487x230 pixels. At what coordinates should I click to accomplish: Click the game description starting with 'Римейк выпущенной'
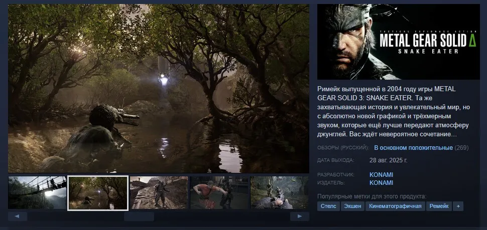393,112
